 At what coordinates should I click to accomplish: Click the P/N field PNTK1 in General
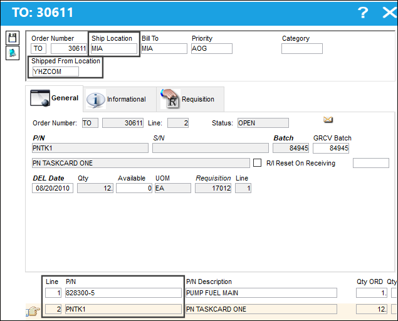[90, 148]
